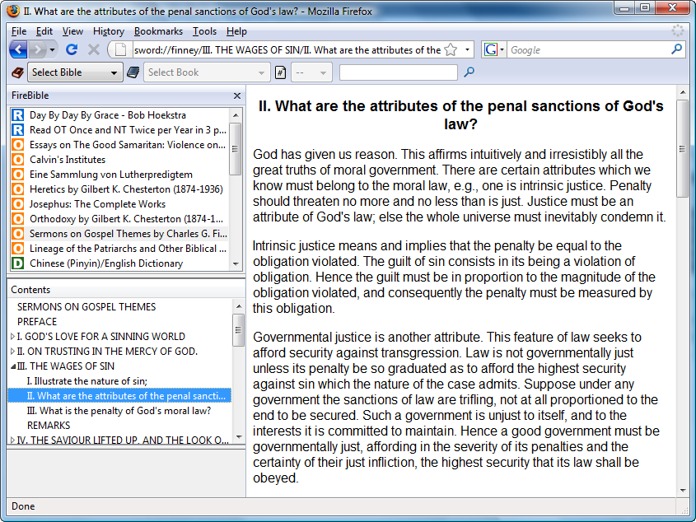Viewport: 696px width, 522px height.
Task: Close the FireBible sidebar panel
Action: 237,96
